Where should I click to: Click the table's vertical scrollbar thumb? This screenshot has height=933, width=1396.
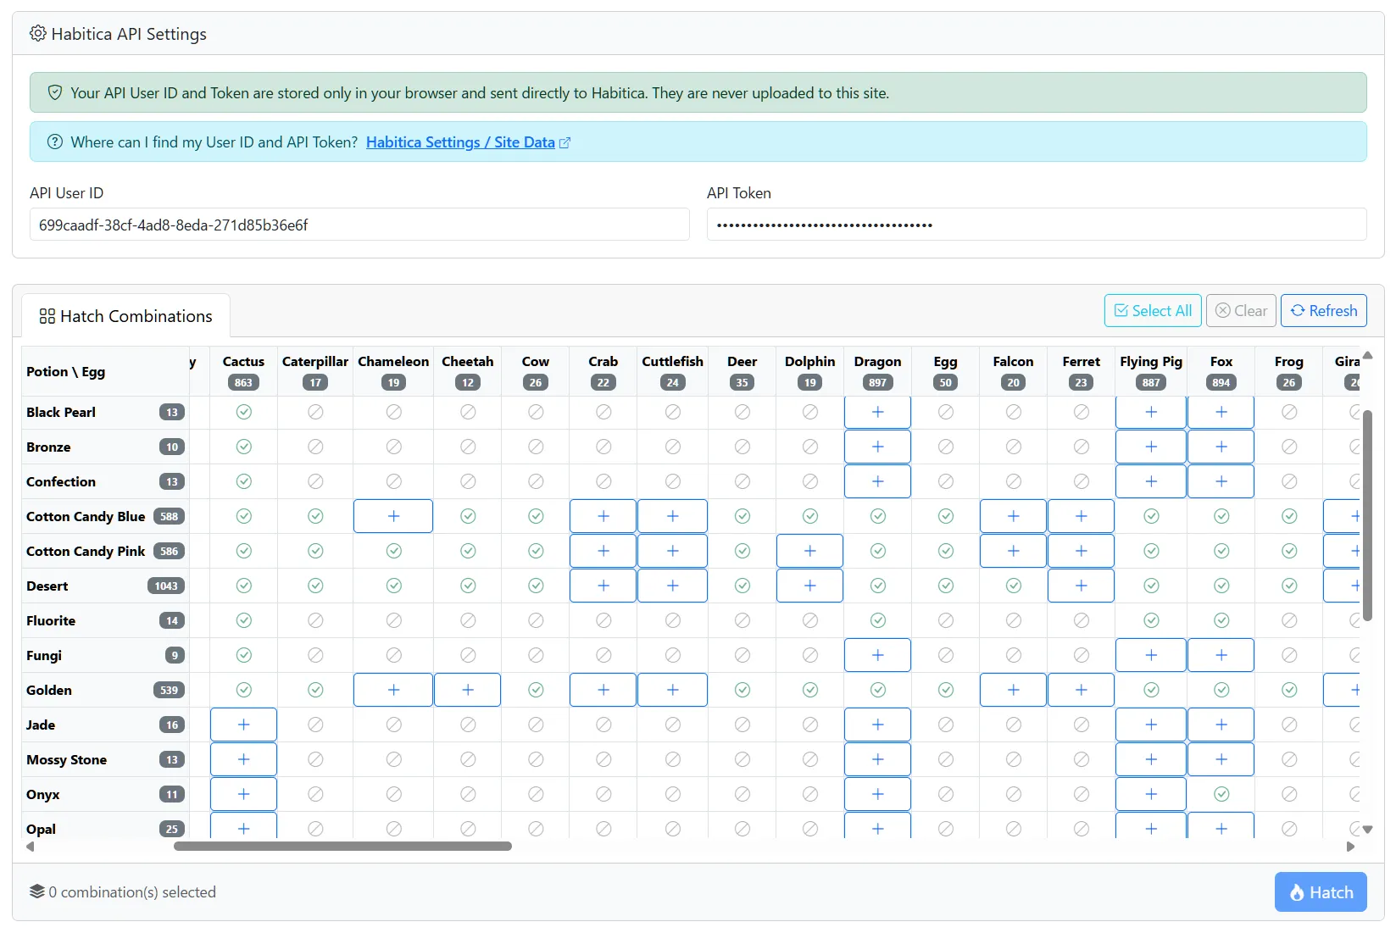[1367, 516]
